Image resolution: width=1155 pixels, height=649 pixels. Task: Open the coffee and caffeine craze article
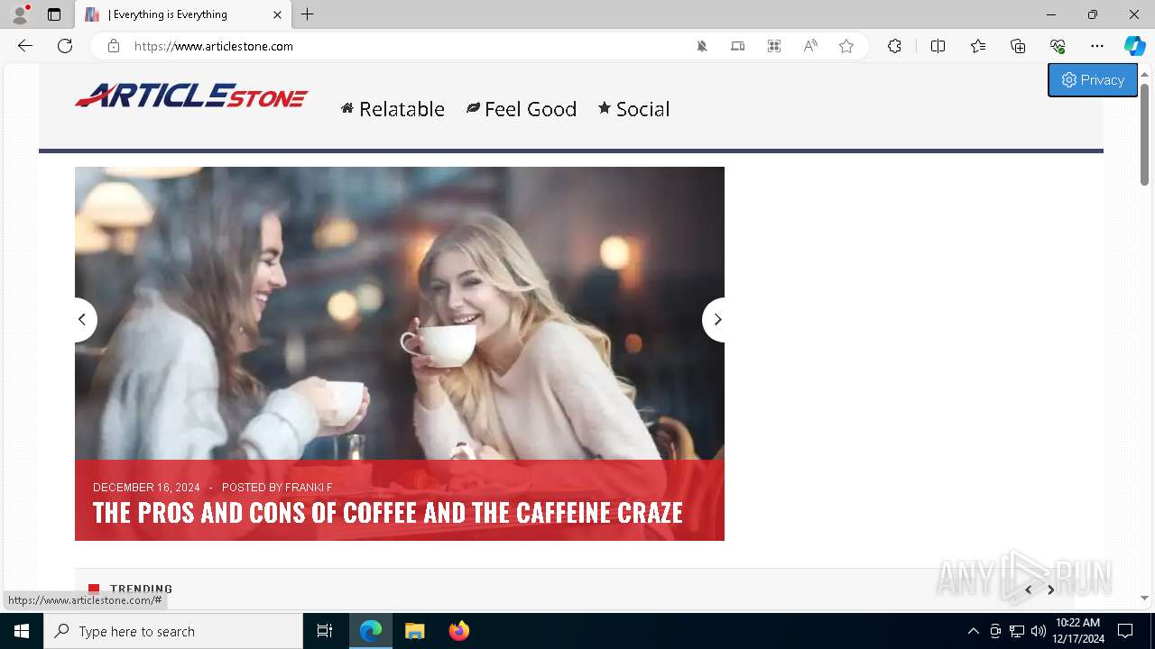click(x=388, y=513)
